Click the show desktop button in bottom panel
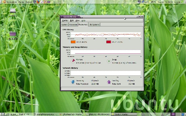This screenshot has height=116, width=186. 3,114
